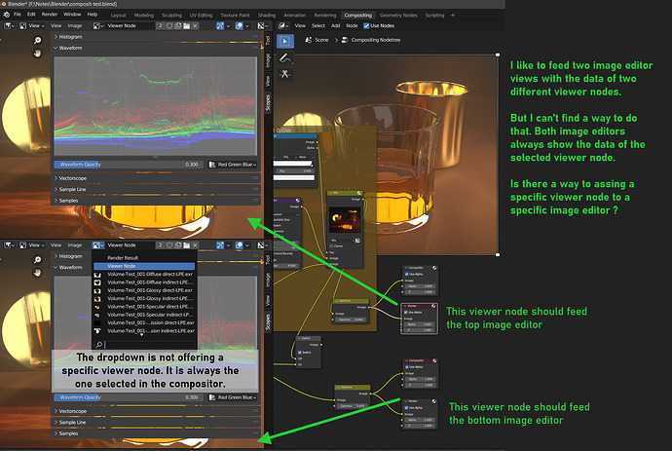672x451 pixels.
Task: Click Compositing Nodetree breadcrumb
Action: 371,40
